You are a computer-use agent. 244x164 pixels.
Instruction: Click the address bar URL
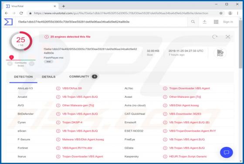[121, 13]
